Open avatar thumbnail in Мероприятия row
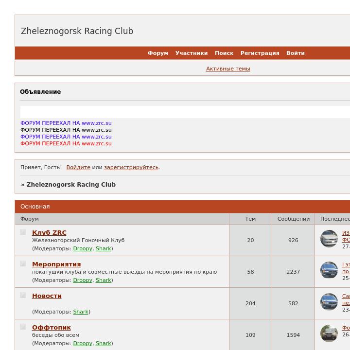The image size is (350, 350). pyautogui.click(x=329, y=270)
